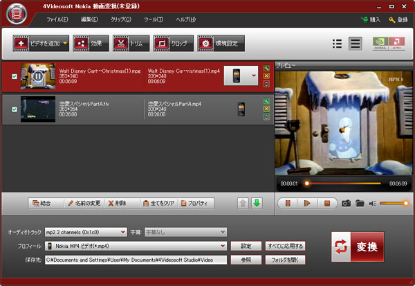Move the selected item down with the green arrow

click(257, 204)
